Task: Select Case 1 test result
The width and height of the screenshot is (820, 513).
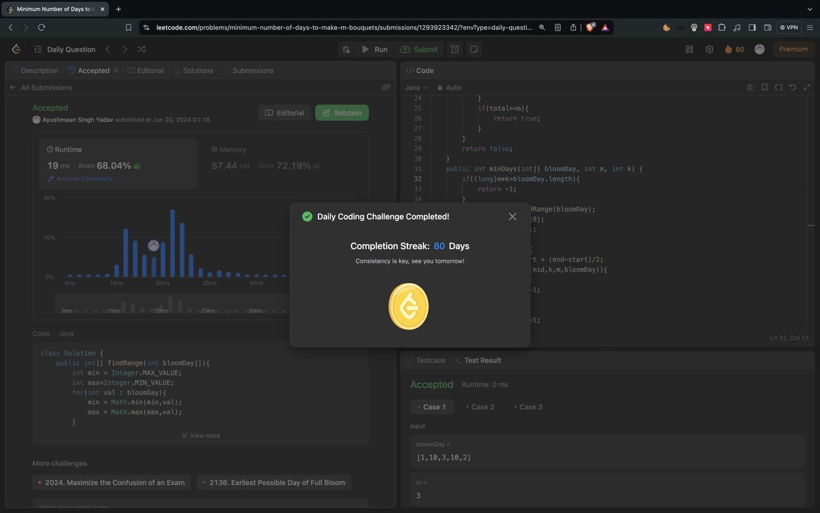Action: [431, 407]
